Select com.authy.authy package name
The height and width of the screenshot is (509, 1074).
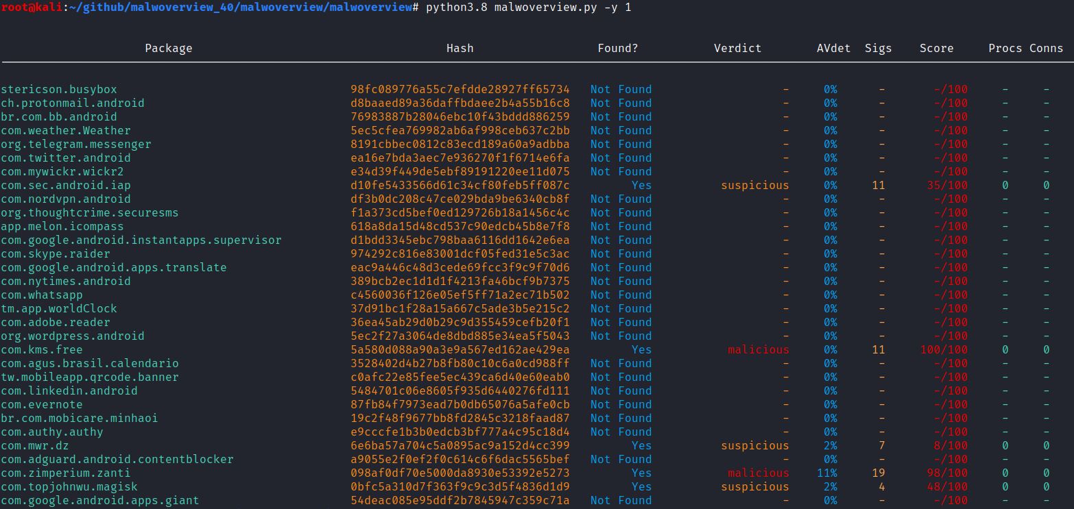tap(52, 432)
